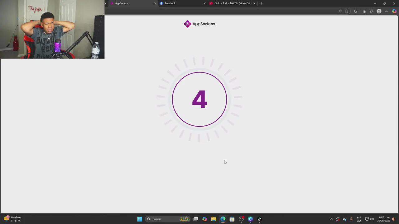Open a new browser tab
Image resolution: width=399 pixels, height=224 pixels.
click(x=261, y=3)
